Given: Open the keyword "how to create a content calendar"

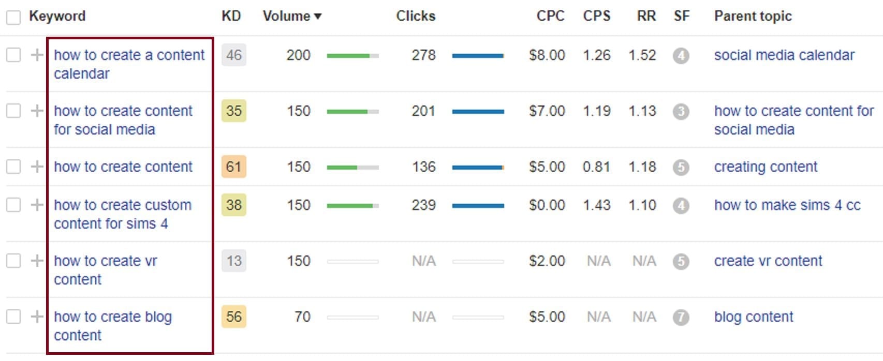Looking at the screenshot, I should coord(129,55).
